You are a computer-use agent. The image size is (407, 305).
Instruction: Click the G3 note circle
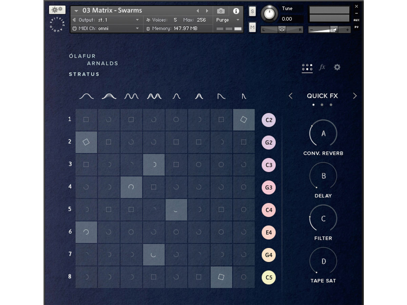pyautogui.click(x=269, y=187)
